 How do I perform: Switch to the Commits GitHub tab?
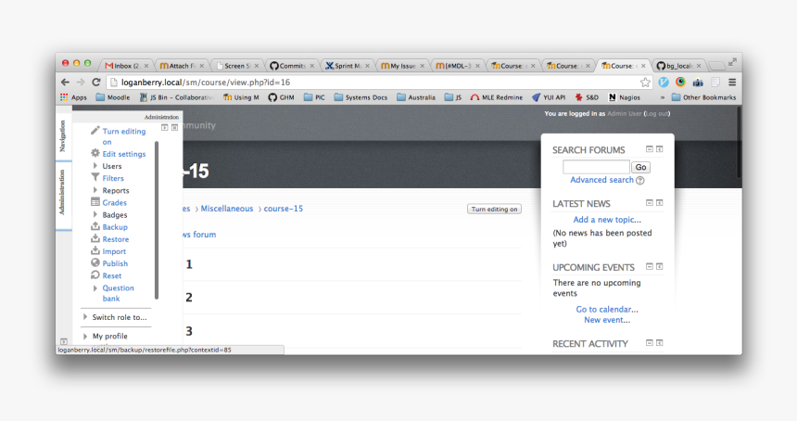292,66
